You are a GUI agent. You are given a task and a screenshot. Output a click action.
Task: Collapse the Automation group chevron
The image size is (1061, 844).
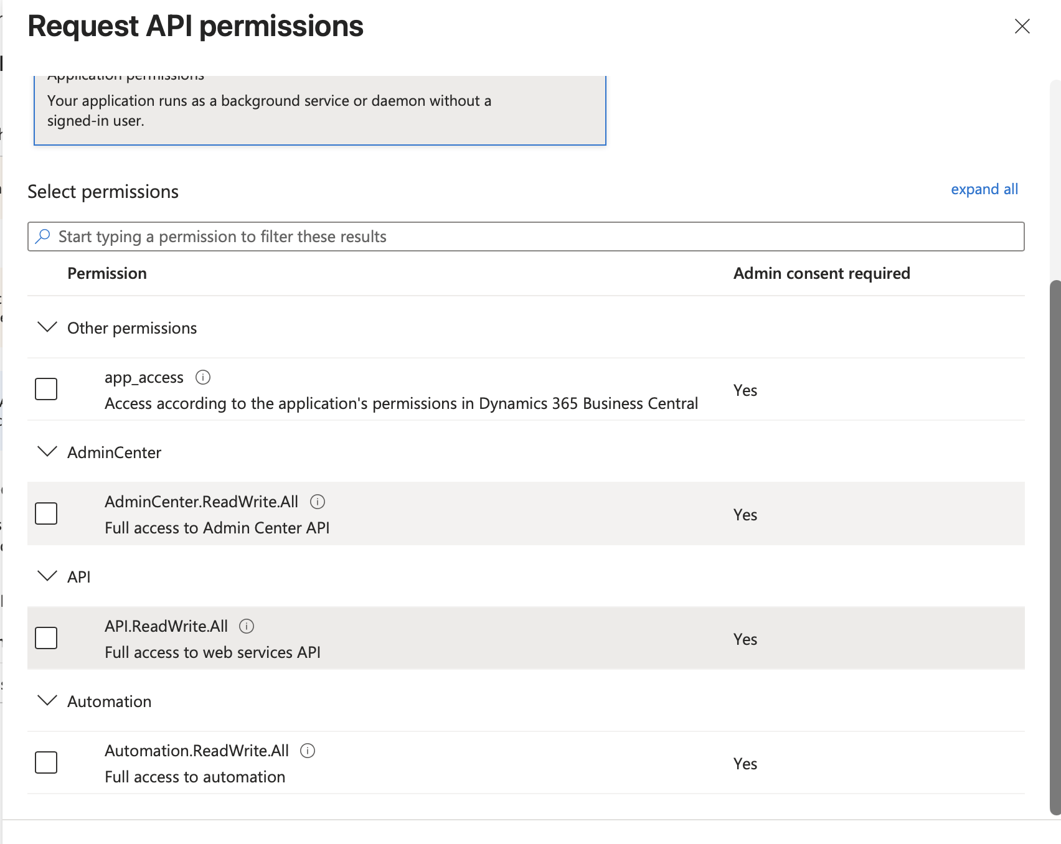point(47,701)
